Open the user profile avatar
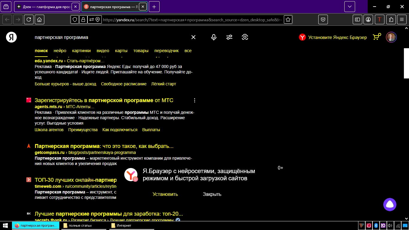The image size is (409, 230). point(391,37)
